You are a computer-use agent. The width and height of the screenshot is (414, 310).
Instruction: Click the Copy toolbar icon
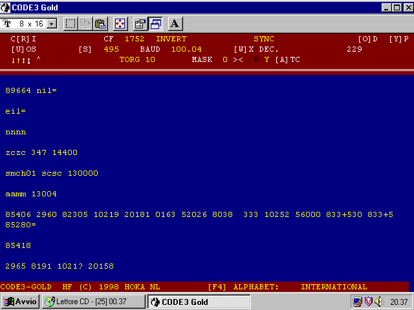[86, 24]
